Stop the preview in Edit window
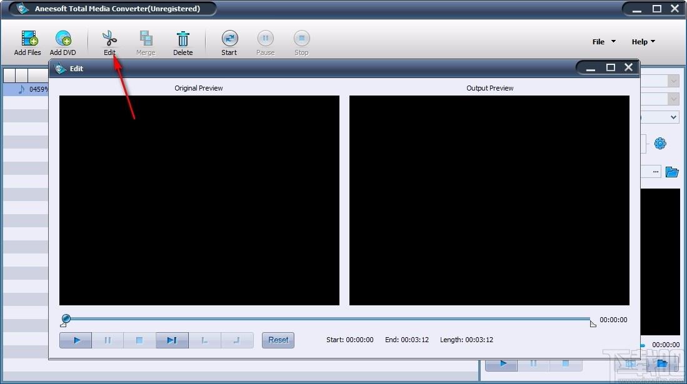687x384 pixels. [x=140, y=340]
